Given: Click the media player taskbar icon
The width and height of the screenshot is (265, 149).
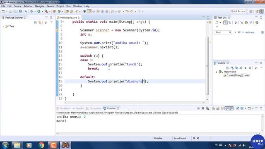Looking at the screenshot, I should click(x=29, y=145).
